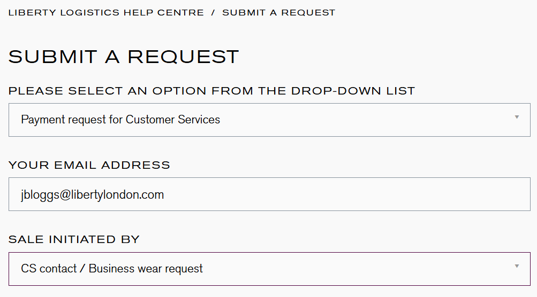Click the word "Drop-Down List" in the label
This screenshot has height=297, width=537.
(x=353, y=91)
